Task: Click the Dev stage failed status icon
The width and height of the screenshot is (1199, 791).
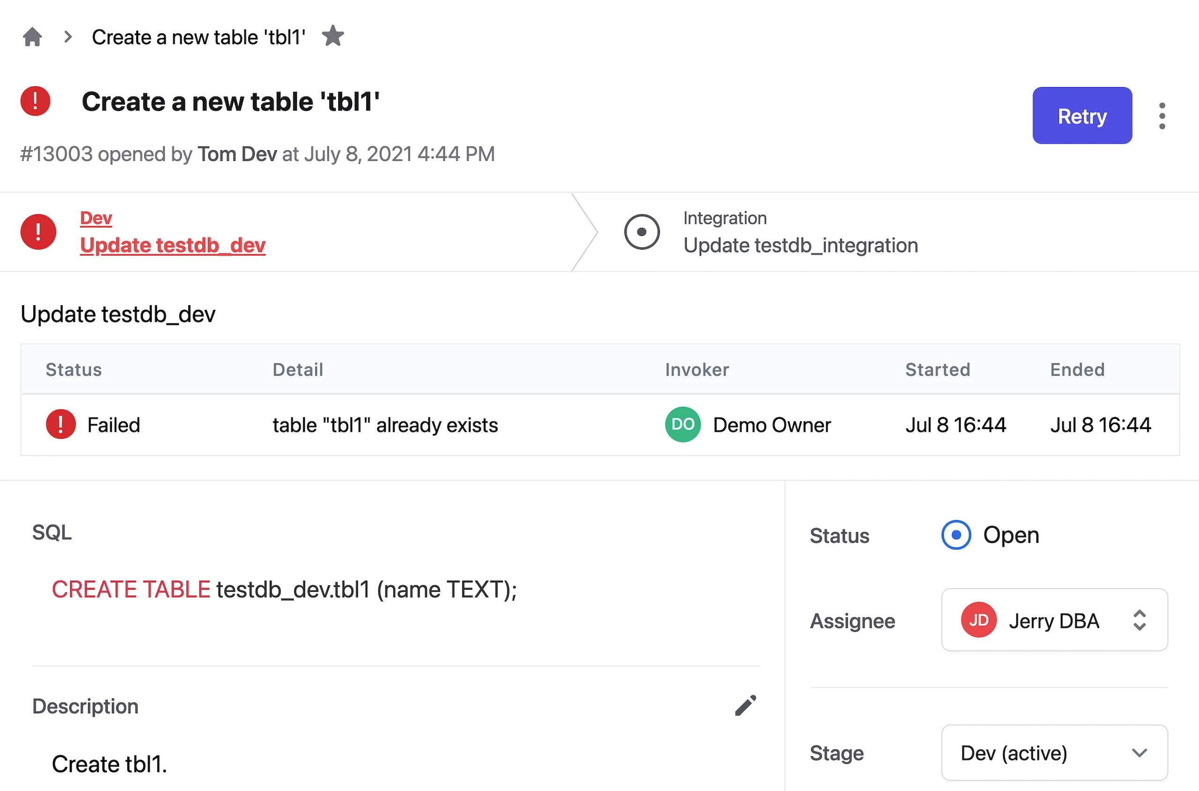Action: 38,232
